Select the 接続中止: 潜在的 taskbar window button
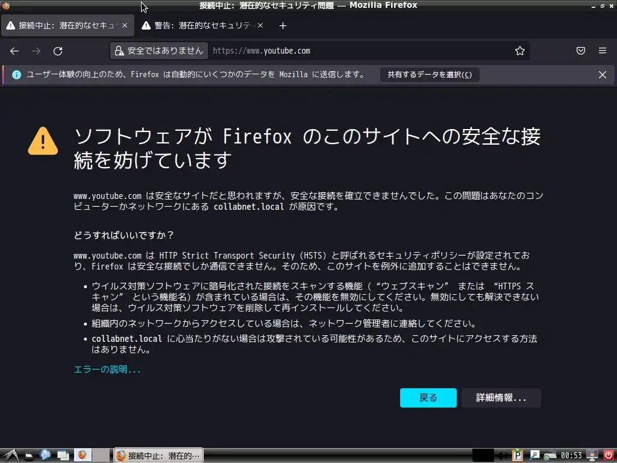617x463 pixels. (x=158, y=456)
